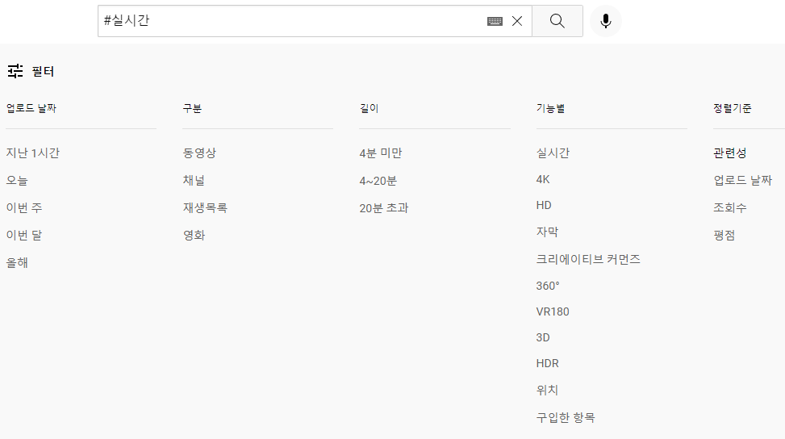785x439 pixels.
Task: Filter upload date by 오늘
Action: [x=17, y=180]
